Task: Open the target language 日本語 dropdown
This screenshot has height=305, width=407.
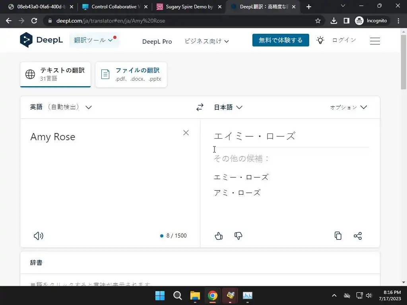Action: (x=228, y=107)
